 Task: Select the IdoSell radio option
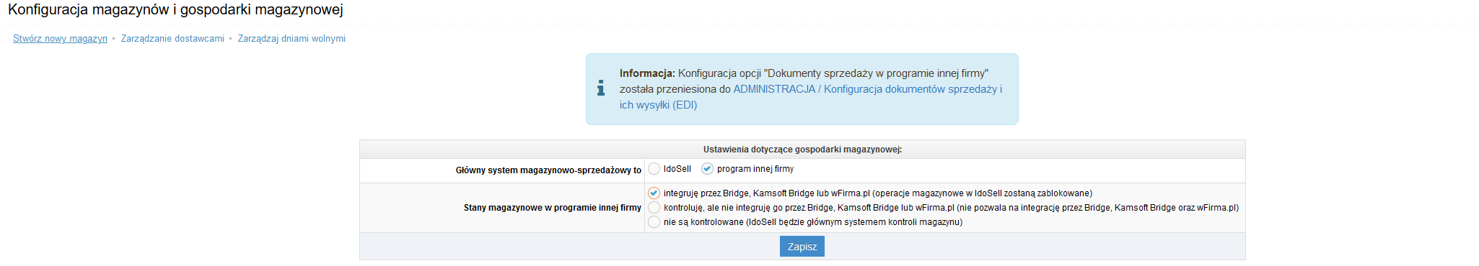[x=654, y=169]
